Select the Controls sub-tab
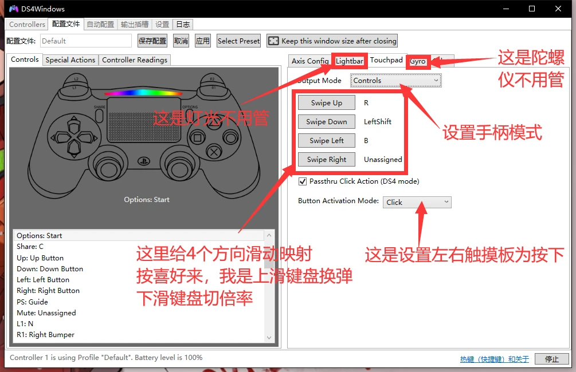576x372 pixels. click(x=25, y=60)
